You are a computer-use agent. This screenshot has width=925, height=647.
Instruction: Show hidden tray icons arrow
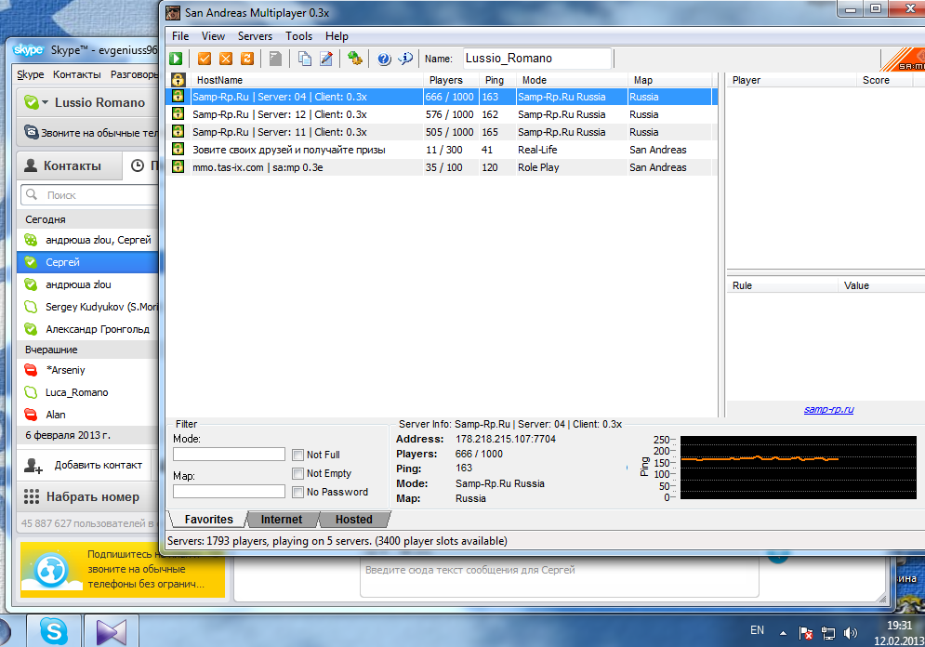783,633
